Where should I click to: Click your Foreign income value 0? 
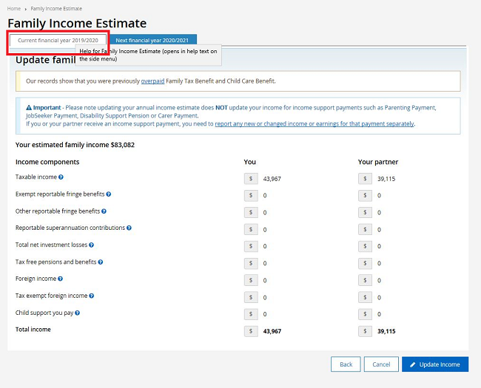pyautogui.click(x=265, y=280)
